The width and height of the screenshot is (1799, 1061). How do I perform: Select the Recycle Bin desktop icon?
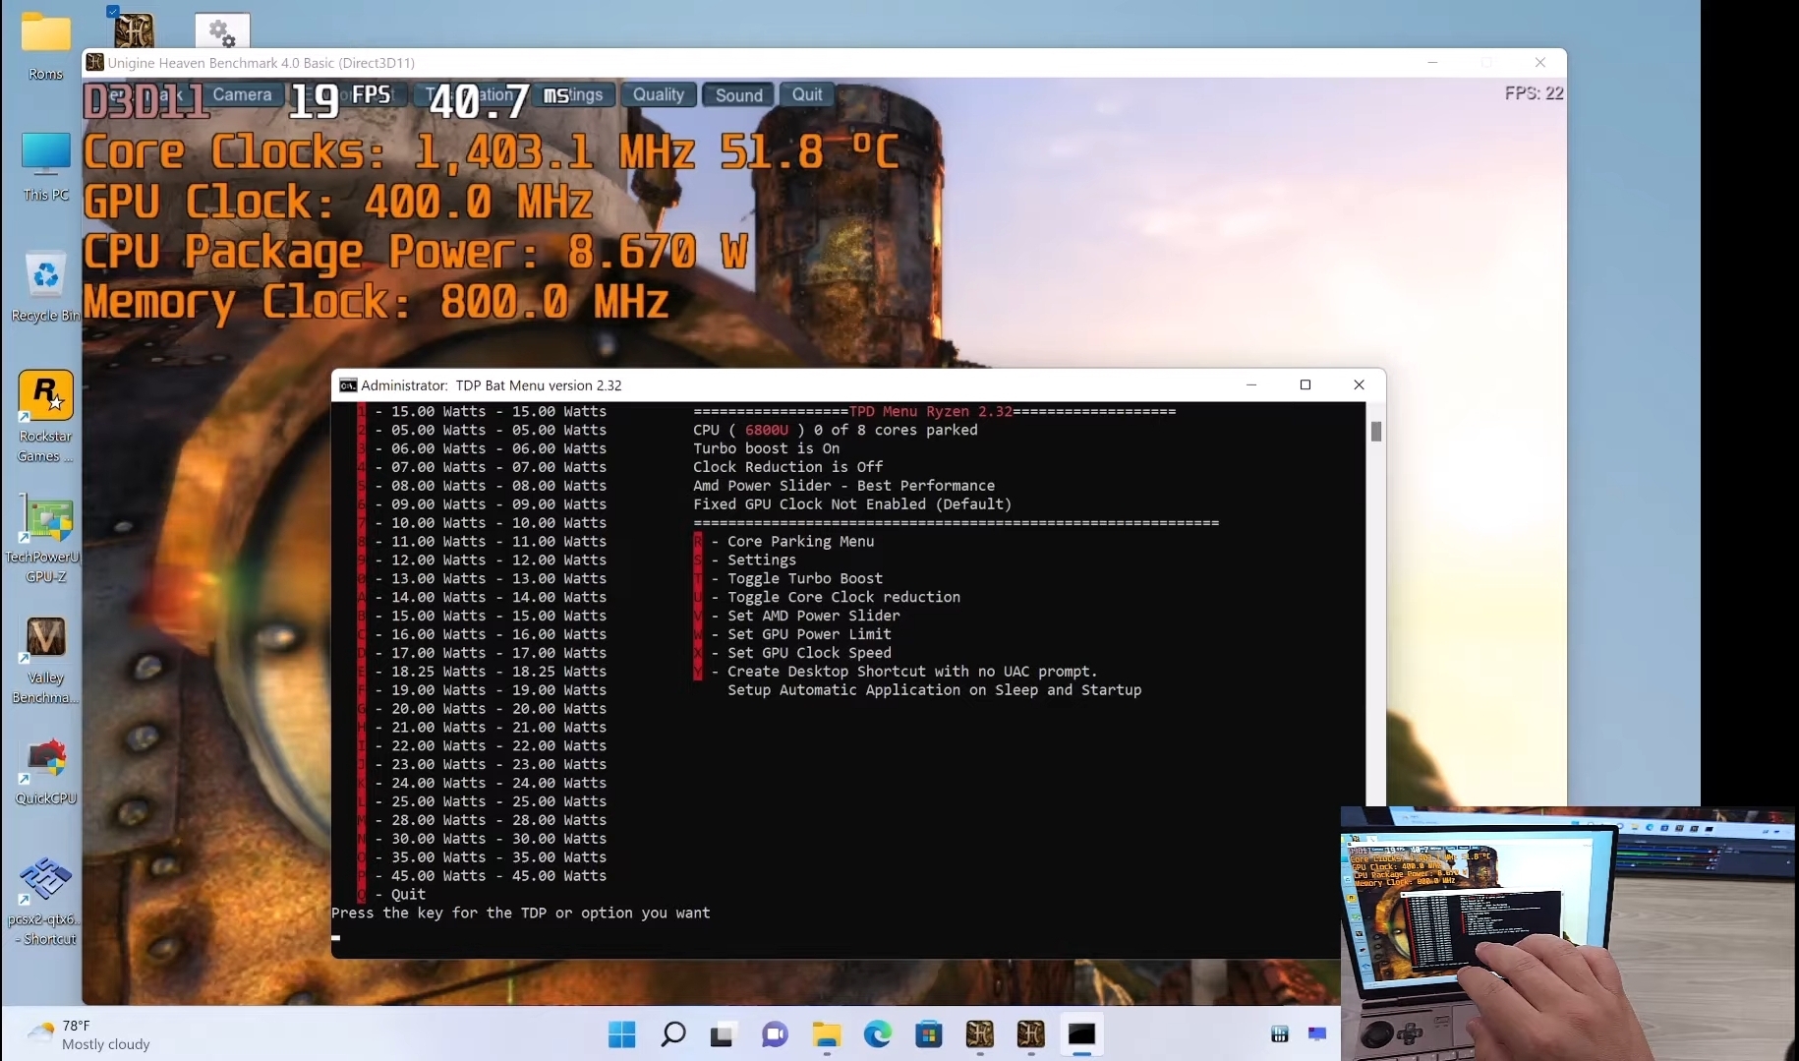pos(45,286)
